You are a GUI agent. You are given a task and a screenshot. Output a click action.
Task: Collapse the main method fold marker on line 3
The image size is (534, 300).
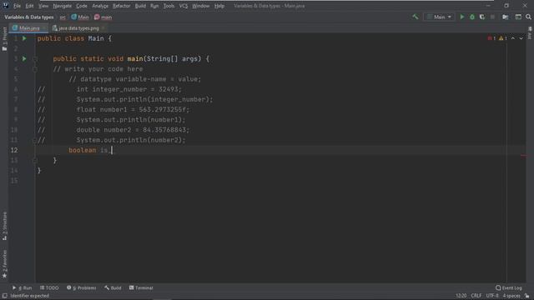tap(35, 59)
